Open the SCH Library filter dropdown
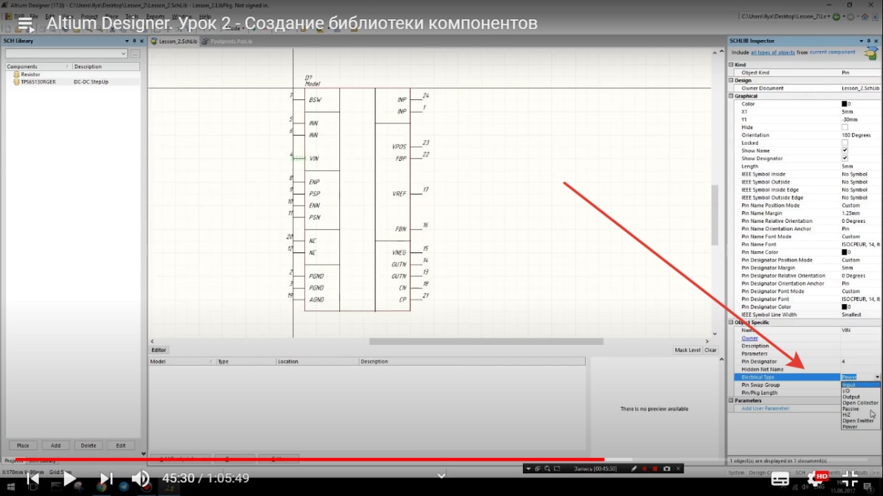The width and height of the screenshot is (883, 496). click(x=123, y=54)
